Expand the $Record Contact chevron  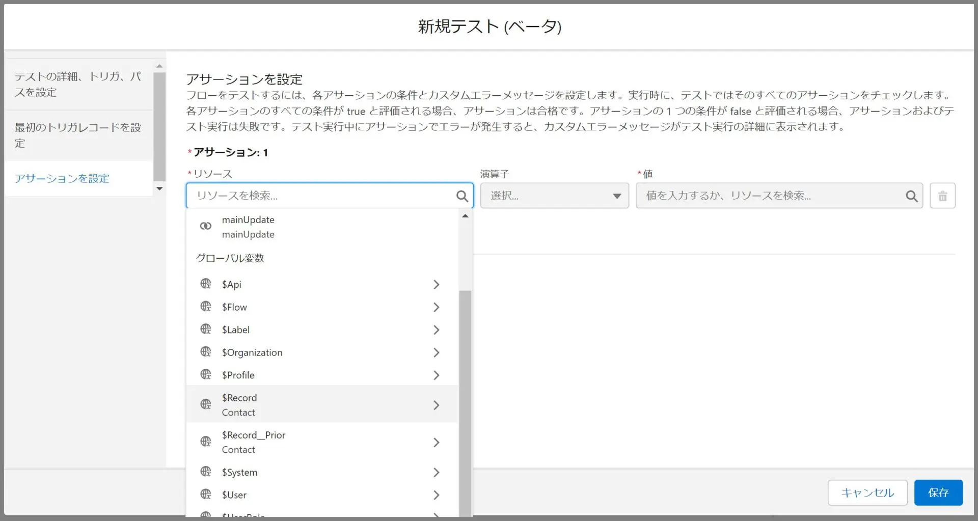pyautogui.click(x=436, y=405)
